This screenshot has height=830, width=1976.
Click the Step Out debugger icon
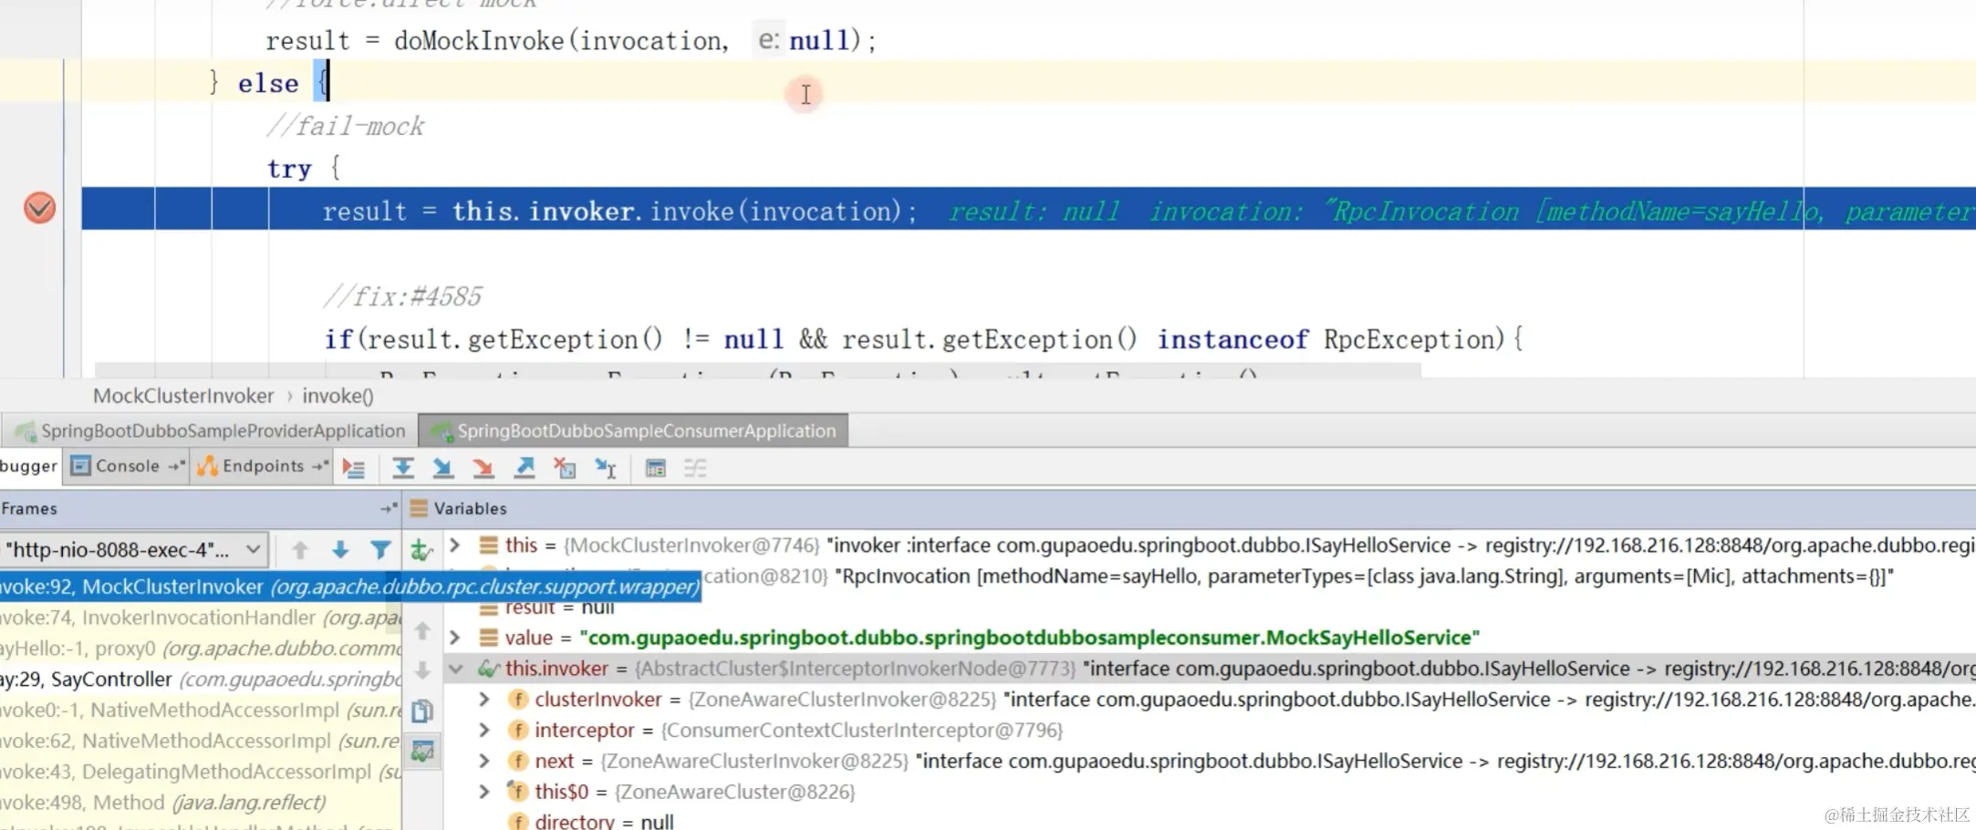[525, 468]
